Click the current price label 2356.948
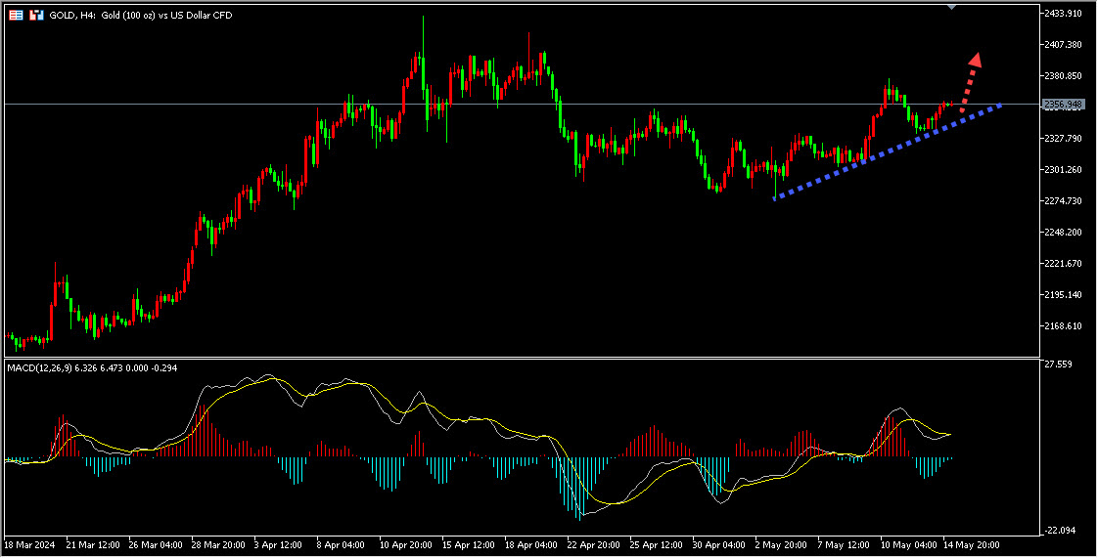 click(x=1063, y=104)
